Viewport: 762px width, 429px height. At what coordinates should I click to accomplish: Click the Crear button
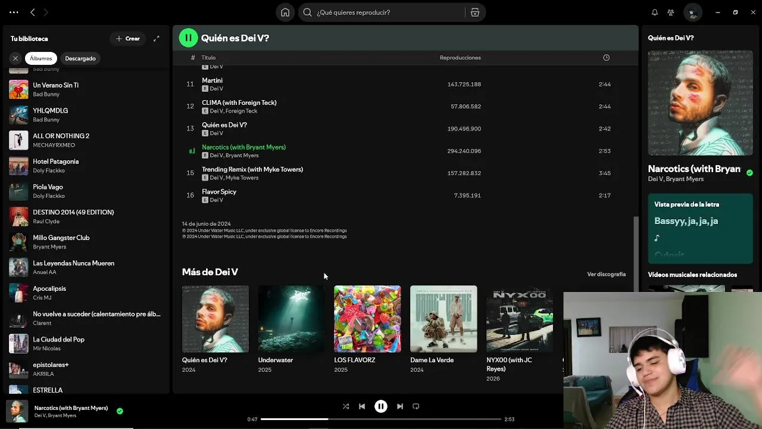tap(128, 39)
